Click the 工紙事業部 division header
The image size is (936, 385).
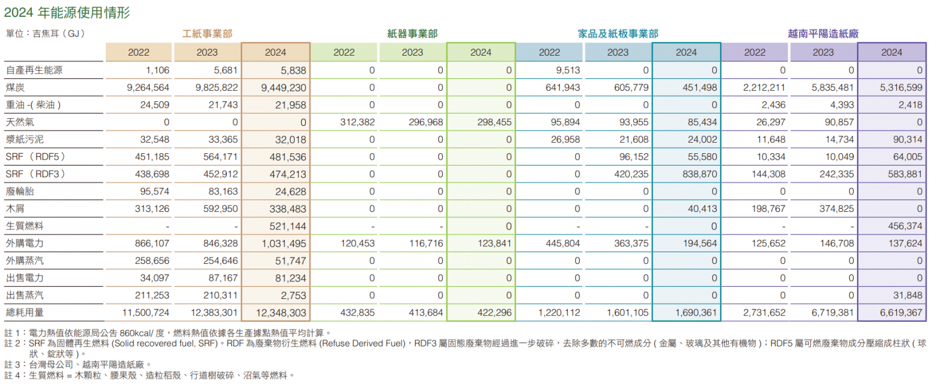[207, 34]
